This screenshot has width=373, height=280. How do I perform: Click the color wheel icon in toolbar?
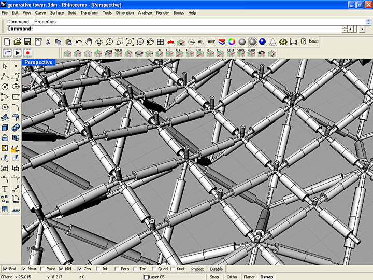point(232,41)
